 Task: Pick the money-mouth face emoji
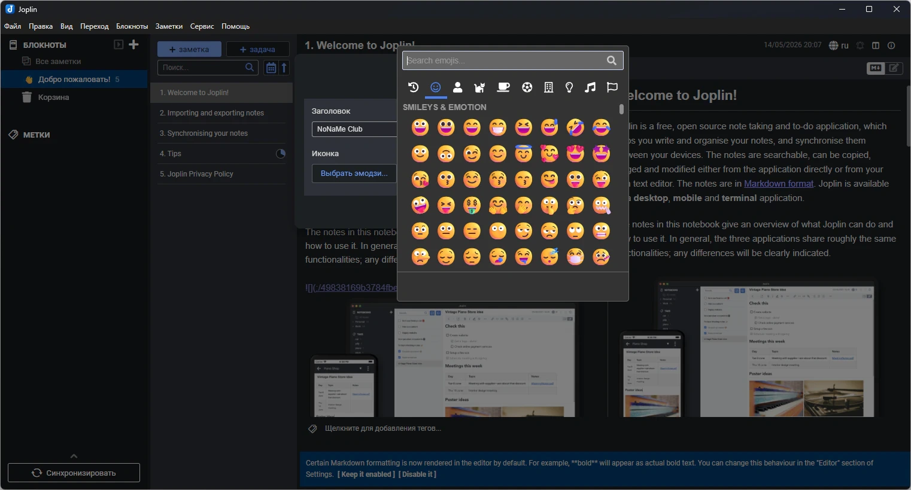(472, 205)
